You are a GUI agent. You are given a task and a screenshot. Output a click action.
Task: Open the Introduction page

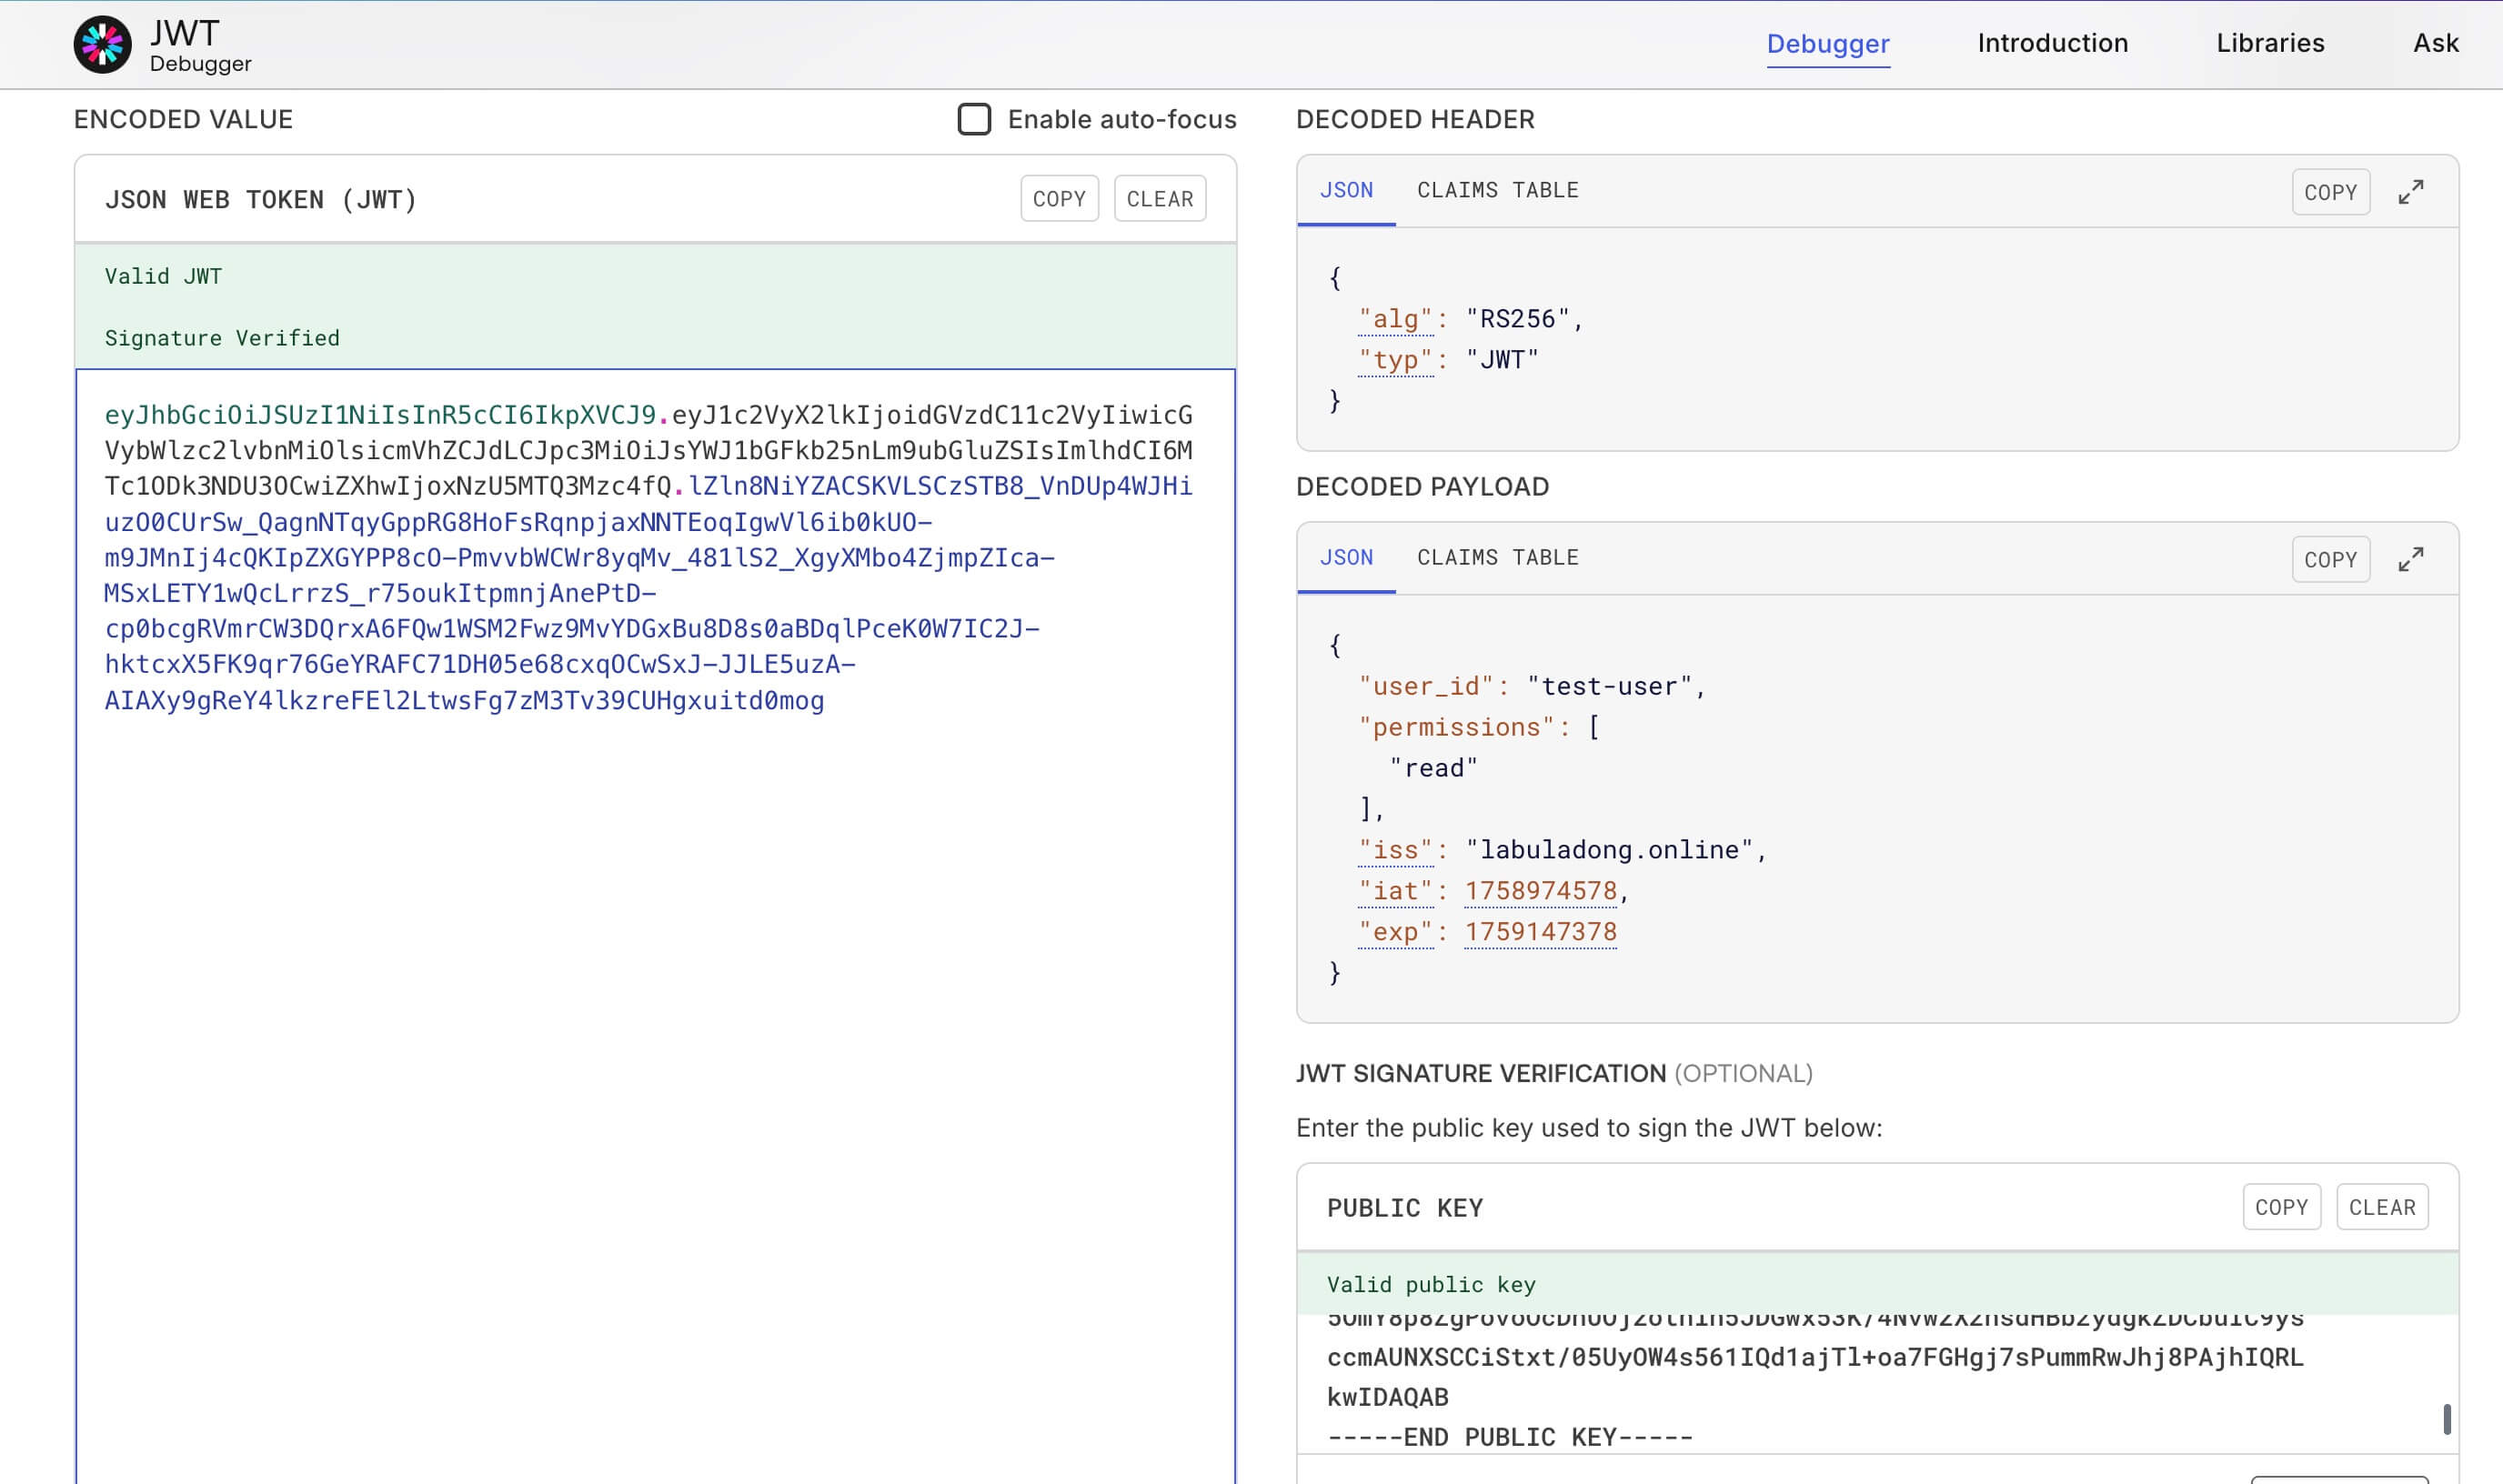pos(2052,43)
